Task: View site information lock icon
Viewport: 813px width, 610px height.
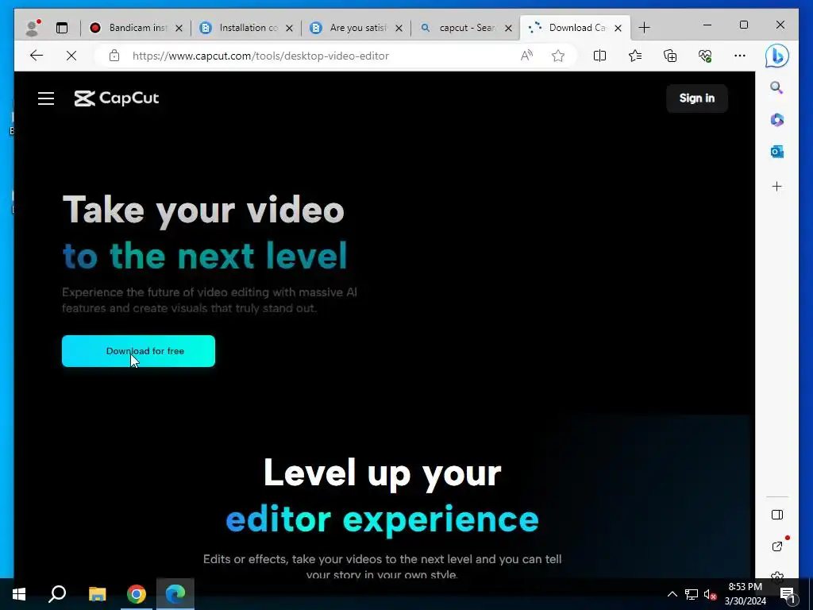Action: 114,56
